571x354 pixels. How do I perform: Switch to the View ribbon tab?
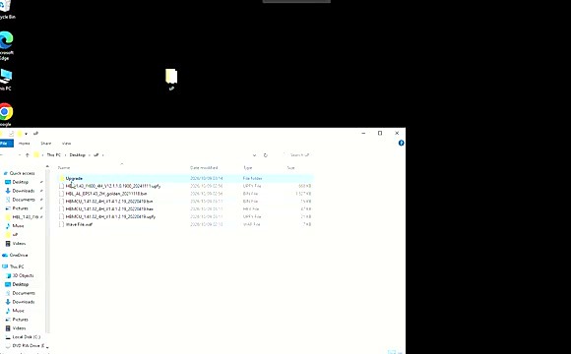click(x=66, y=144)
